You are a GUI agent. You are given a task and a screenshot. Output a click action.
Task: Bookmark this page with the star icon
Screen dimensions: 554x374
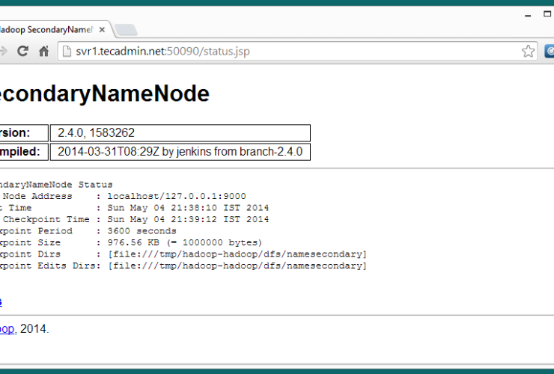pos(528,51)
